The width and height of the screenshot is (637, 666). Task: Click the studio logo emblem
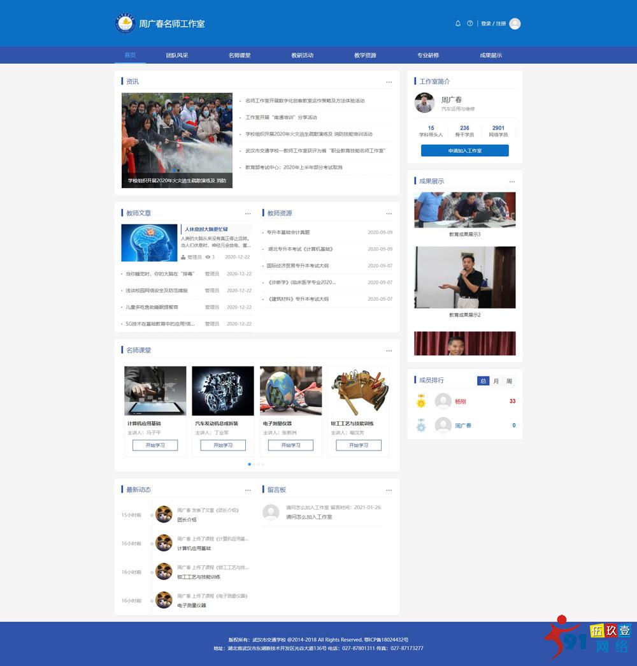point(125,24)
